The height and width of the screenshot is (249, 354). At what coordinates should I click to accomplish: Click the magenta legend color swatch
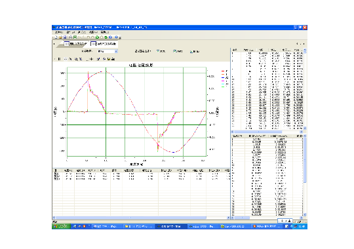tap(223, 81)
